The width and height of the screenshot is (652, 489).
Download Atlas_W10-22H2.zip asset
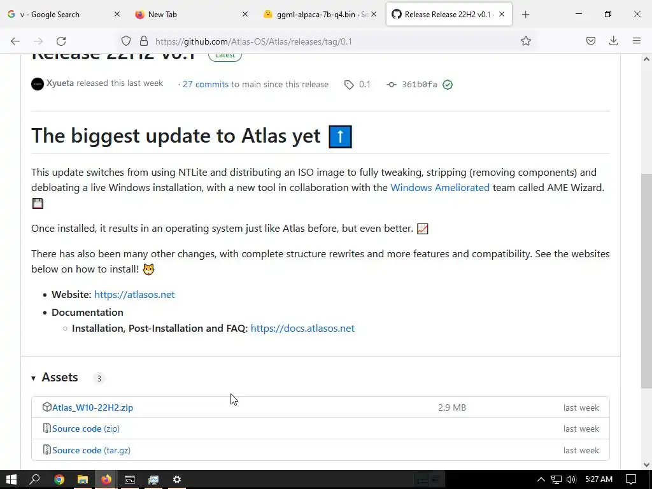(92, 407)
